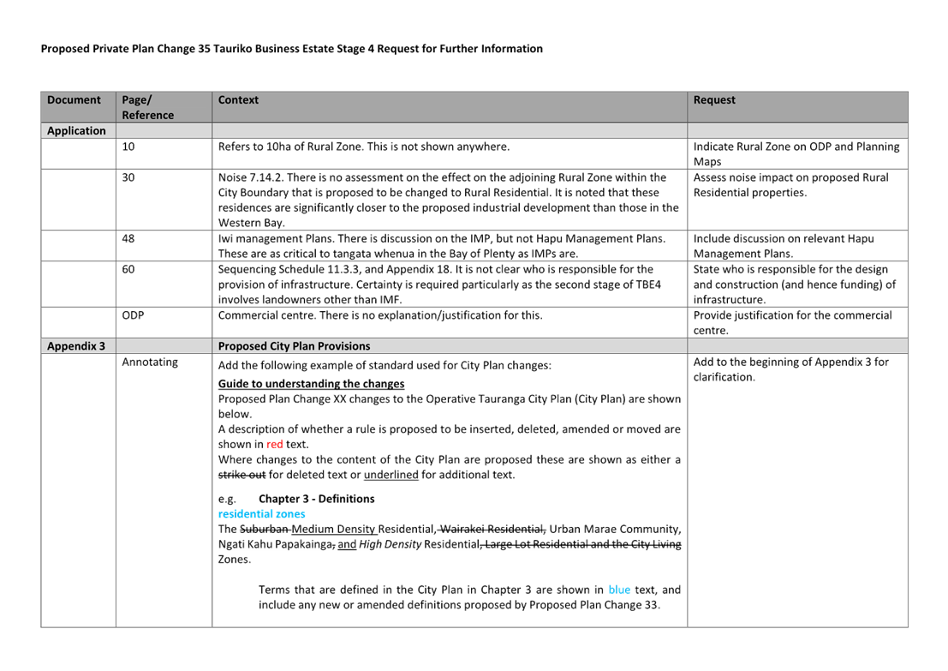Select the 'Application' section row label

(x=76, y=131)
